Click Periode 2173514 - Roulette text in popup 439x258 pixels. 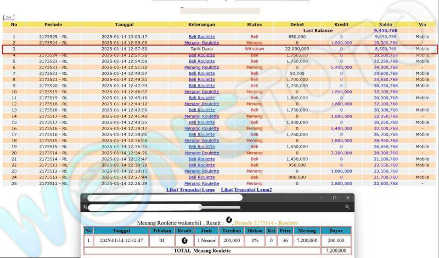[x=266, y=223]
